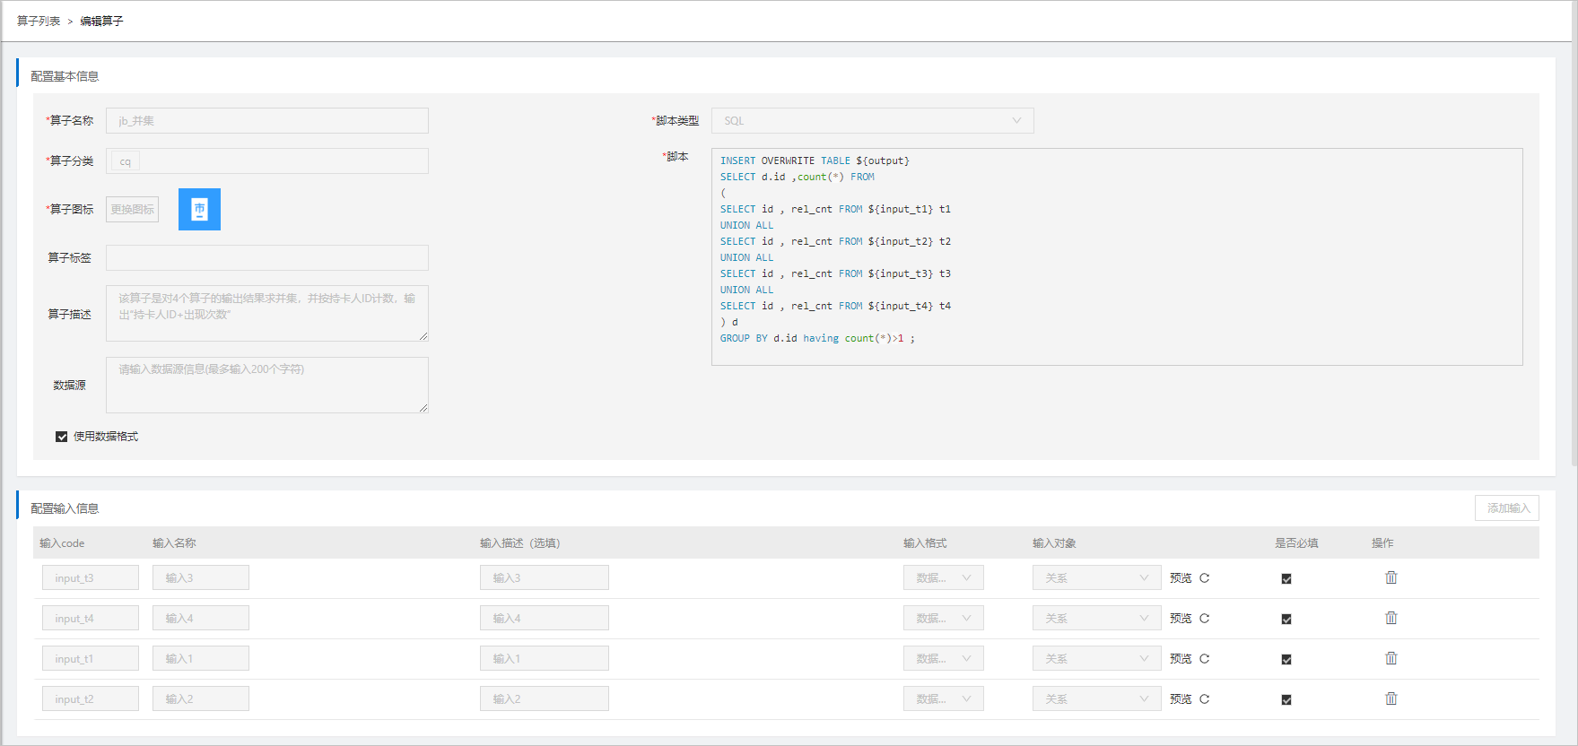Open input format dropdown for input_t2

(x=943, y=698)
